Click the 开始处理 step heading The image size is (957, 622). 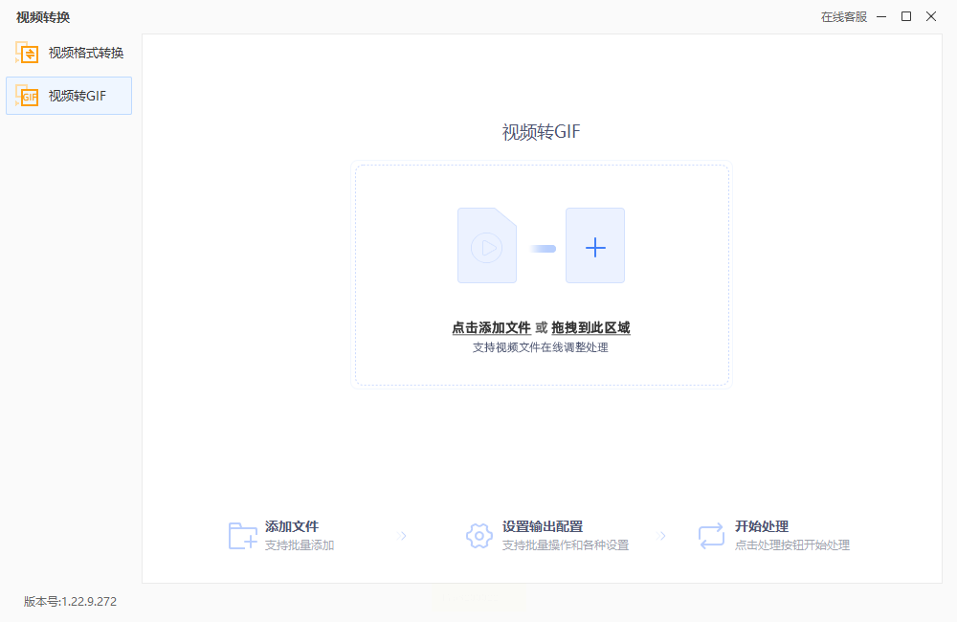click(x=762, y=526)
